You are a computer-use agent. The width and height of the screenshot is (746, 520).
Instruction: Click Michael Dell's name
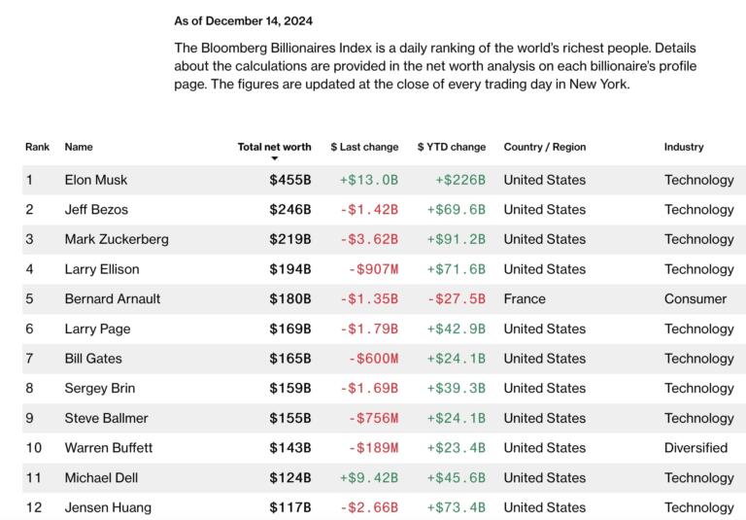(101, 477)
